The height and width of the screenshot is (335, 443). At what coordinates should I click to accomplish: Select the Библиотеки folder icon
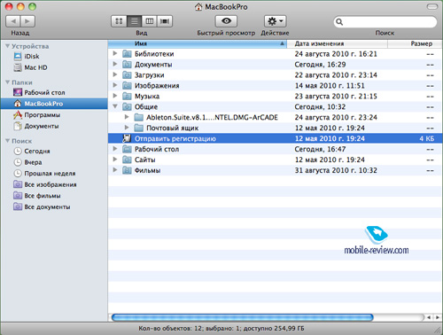pyautogui.click(x=127, y=54)
